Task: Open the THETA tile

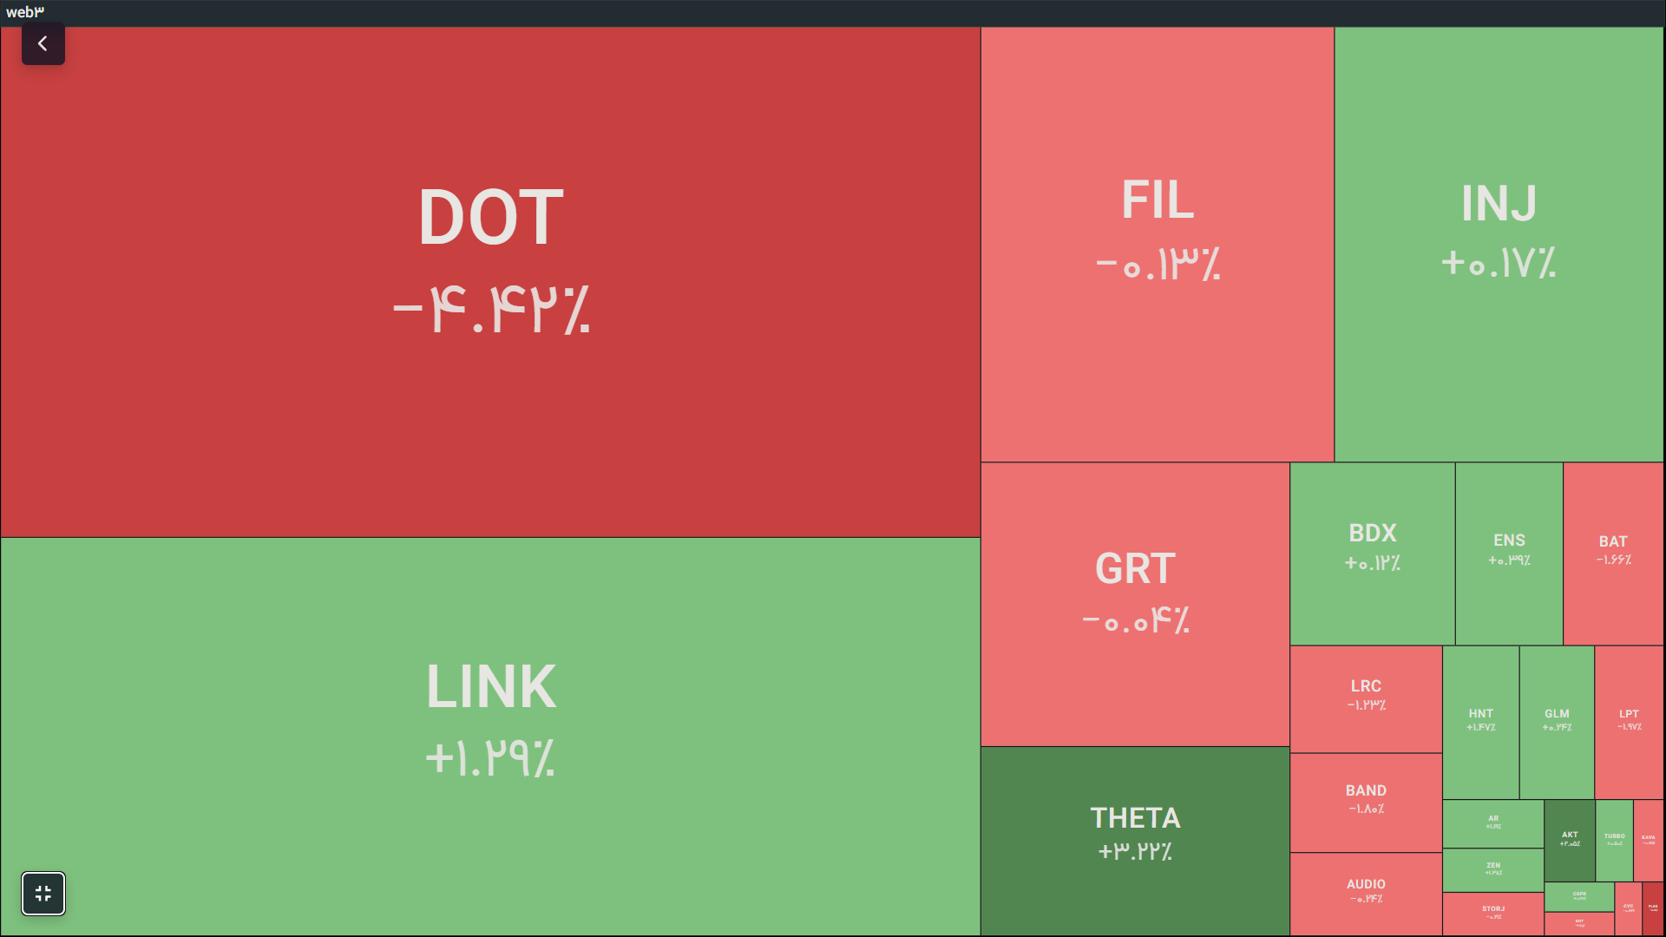Action: pos(1135,842)
